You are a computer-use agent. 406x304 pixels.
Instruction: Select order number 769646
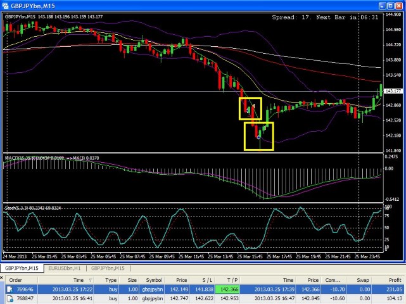(25, 289)
